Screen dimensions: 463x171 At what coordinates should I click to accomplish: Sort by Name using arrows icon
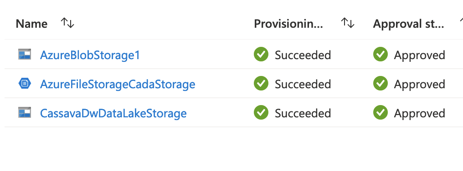(67, 23)
